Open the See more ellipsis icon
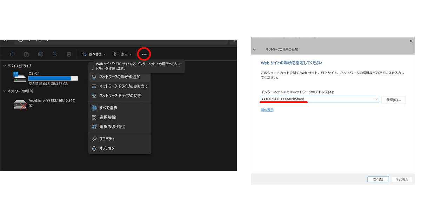Image resolution: width=421 pixels, height=221 pixels. pos(144,54)
